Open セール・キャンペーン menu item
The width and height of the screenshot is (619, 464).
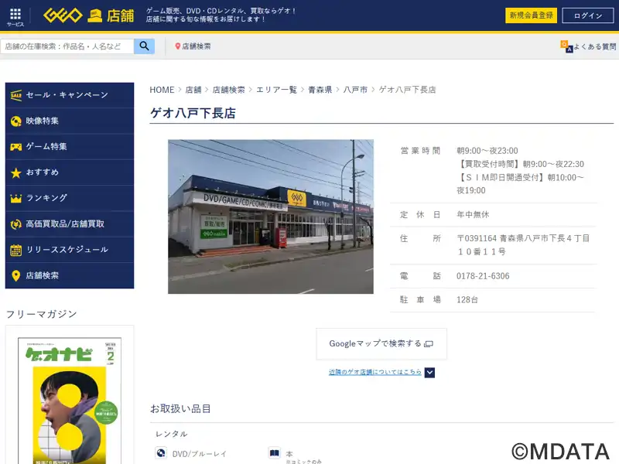point(70,95)
